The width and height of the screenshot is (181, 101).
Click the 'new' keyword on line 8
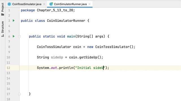90,47
